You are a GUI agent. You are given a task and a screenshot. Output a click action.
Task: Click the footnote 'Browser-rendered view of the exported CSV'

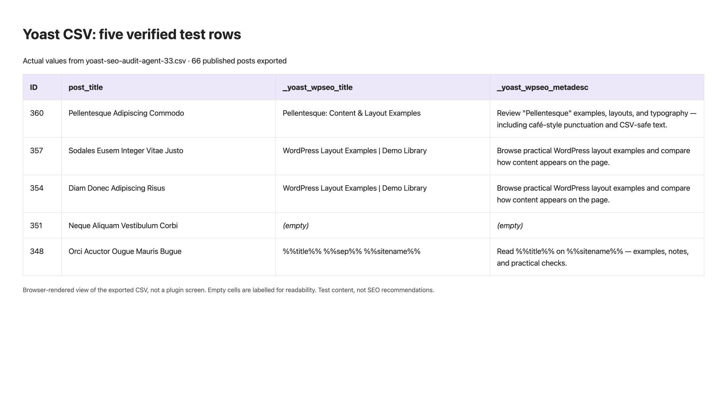point(228,290)
